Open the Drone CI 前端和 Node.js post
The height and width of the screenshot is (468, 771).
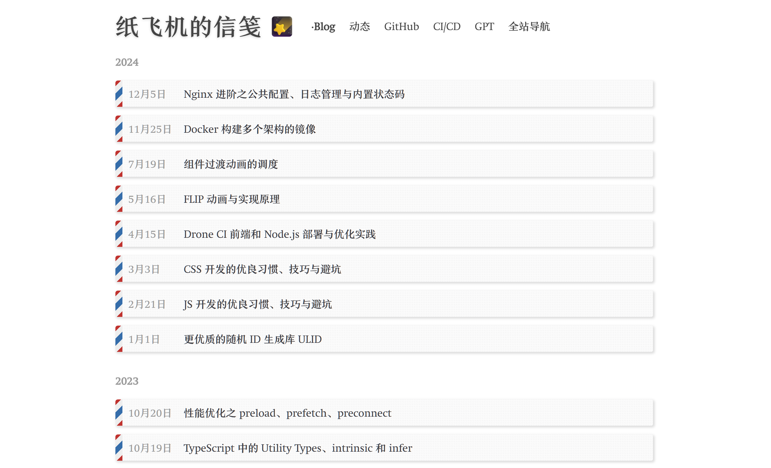pyautogui.click(x=279, y=234)
